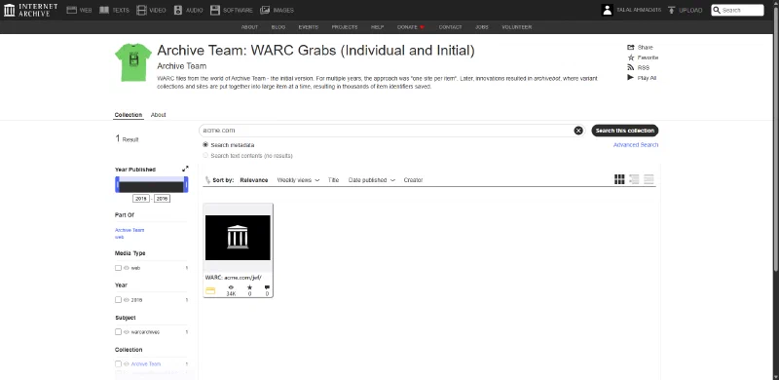Open the Internet Archive home logo
The height and width of the screenshot is (380, 779).
[30, 10]
